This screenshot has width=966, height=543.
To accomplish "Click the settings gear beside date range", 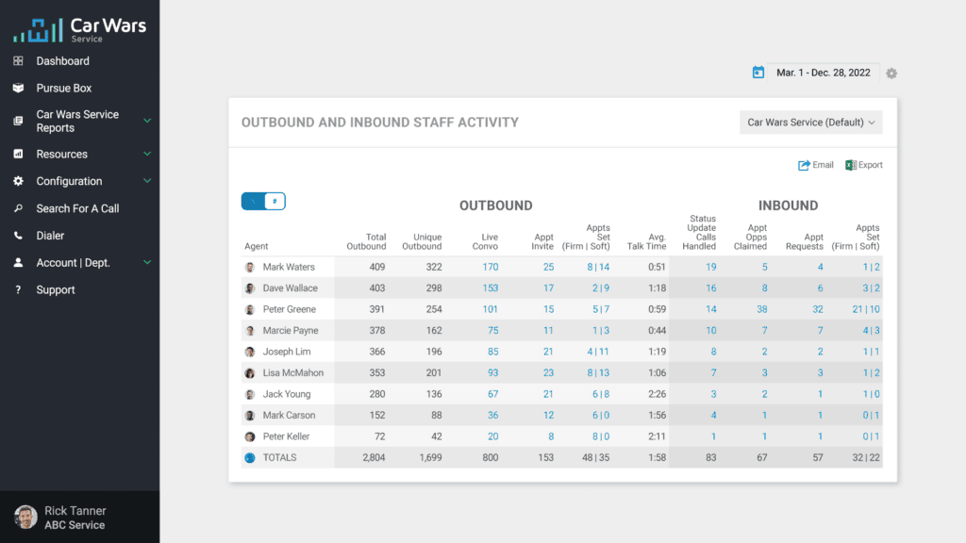I will (891, 74).
